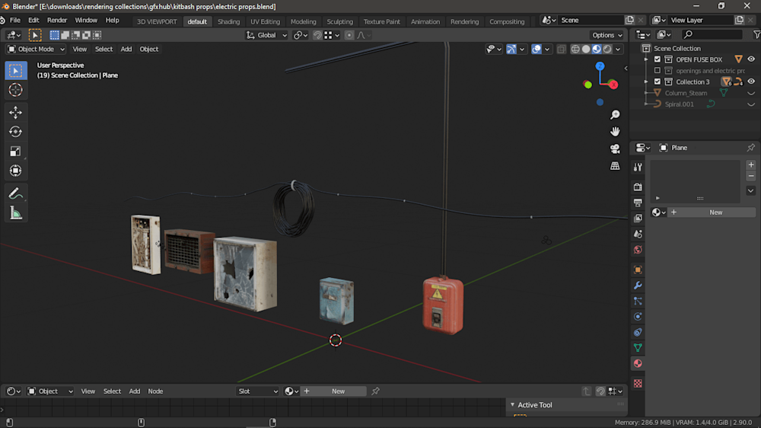Click the 3D Cursor tool
The image size is (761, 428).
click(x=15, y=91)
